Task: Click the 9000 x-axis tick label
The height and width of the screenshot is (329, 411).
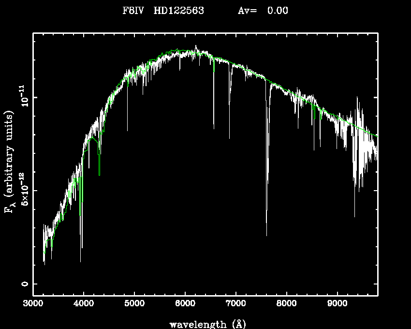Action: click(x=338, y=305)
